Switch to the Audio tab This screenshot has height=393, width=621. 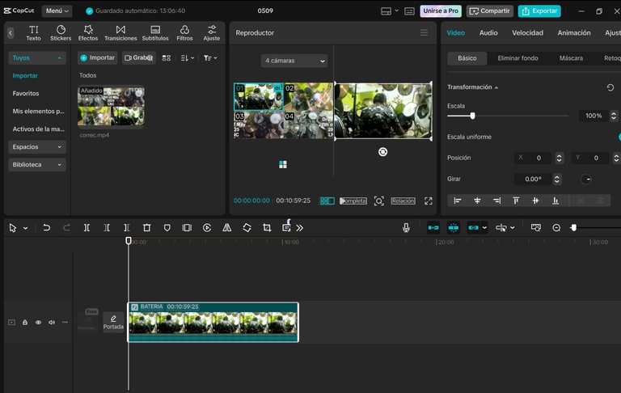click(488, 33)
